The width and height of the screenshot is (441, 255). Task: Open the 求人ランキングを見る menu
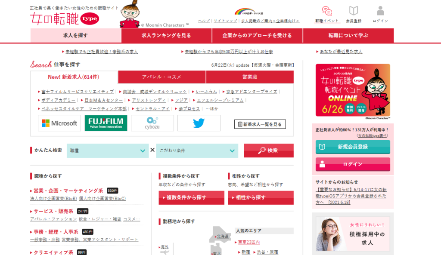(166, 36)
